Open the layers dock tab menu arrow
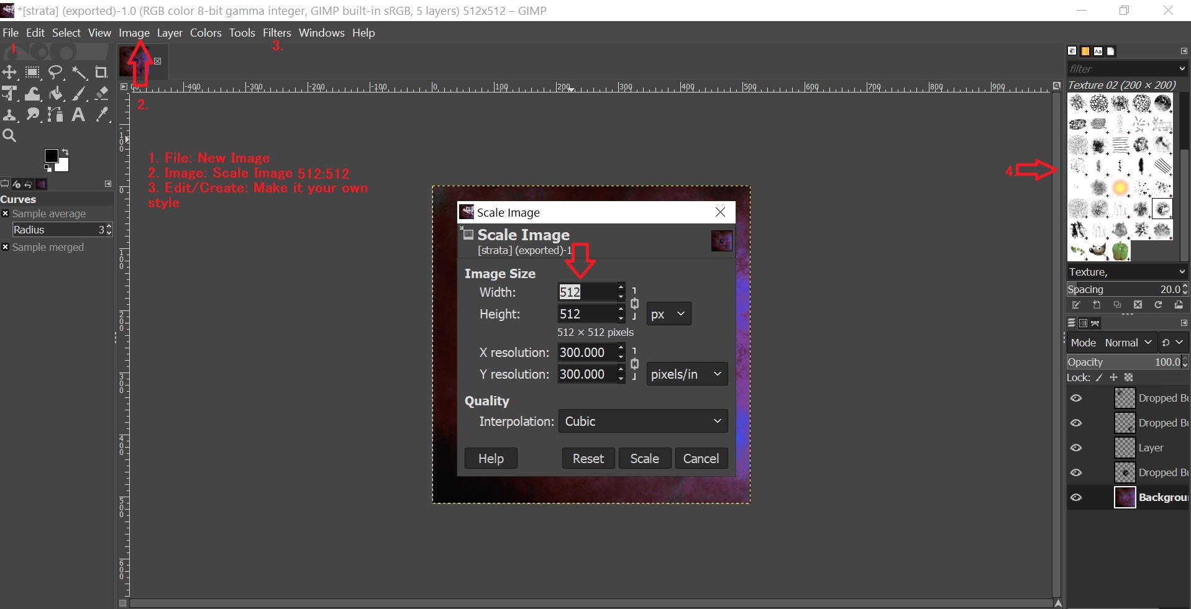This screenshot has height=609, width=1191. coord(1184,323)
